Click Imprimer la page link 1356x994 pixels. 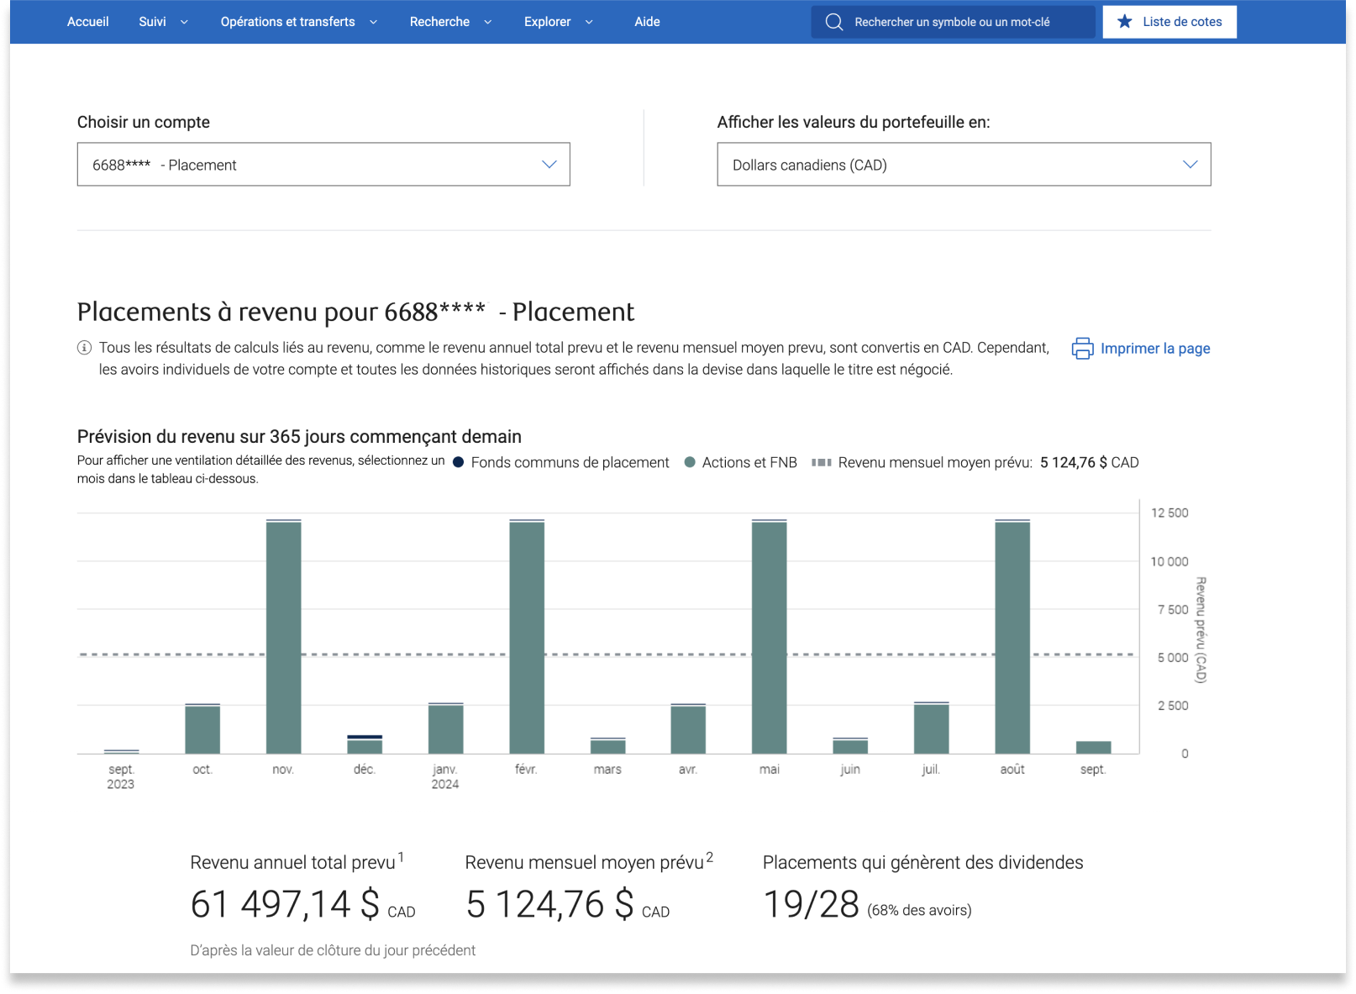point(1155,349)
